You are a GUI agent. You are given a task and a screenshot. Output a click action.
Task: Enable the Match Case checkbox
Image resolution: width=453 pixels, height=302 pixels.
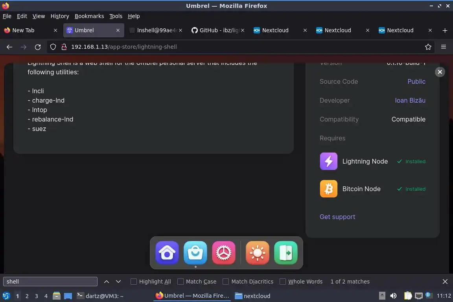(180, 282)
